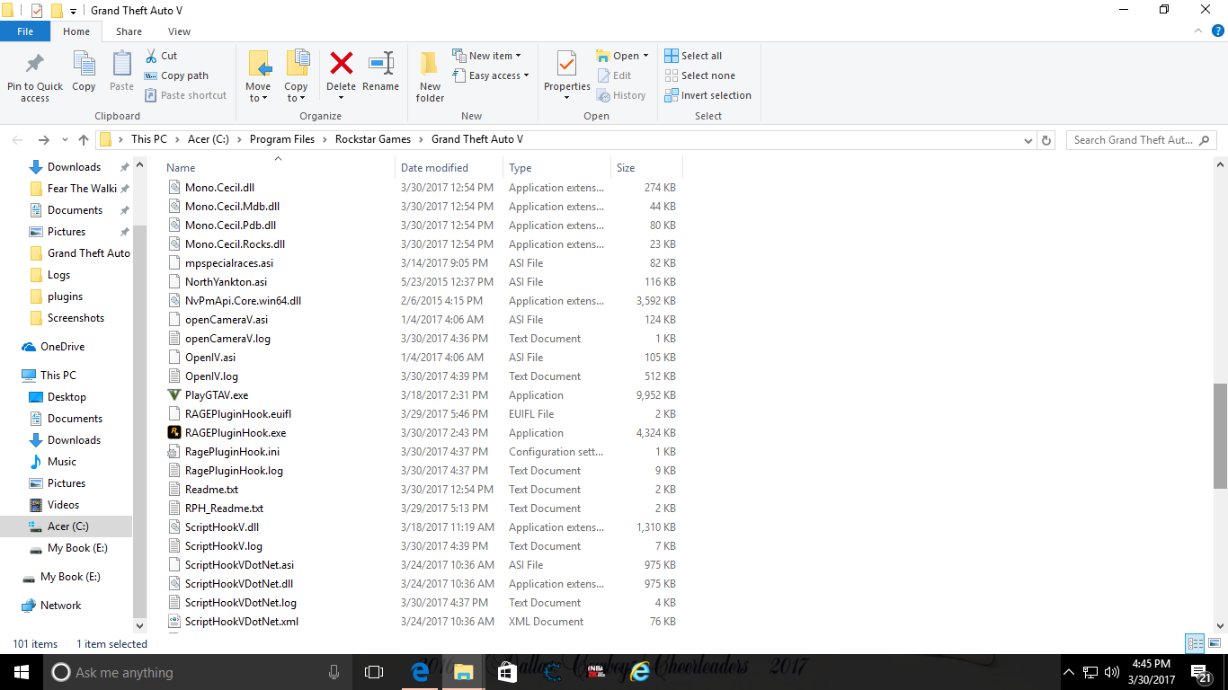The image size is (1228, 690).
Task: Select Network in navigation pane
Action: (60, 606)
